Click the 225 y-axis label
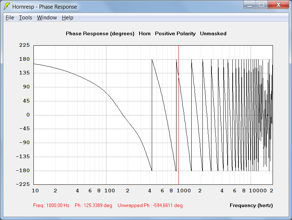 pos(24,45)
